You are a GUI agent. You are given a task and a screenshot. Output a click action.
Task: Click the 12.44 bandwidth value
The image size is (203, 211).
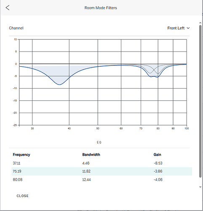(86, 180)
